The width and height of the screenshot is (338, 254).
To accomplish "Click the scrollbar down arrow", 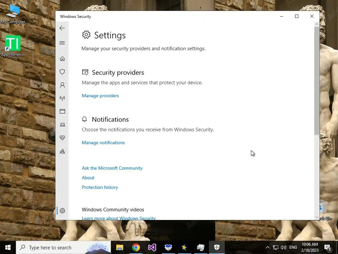I will (317, 217).
